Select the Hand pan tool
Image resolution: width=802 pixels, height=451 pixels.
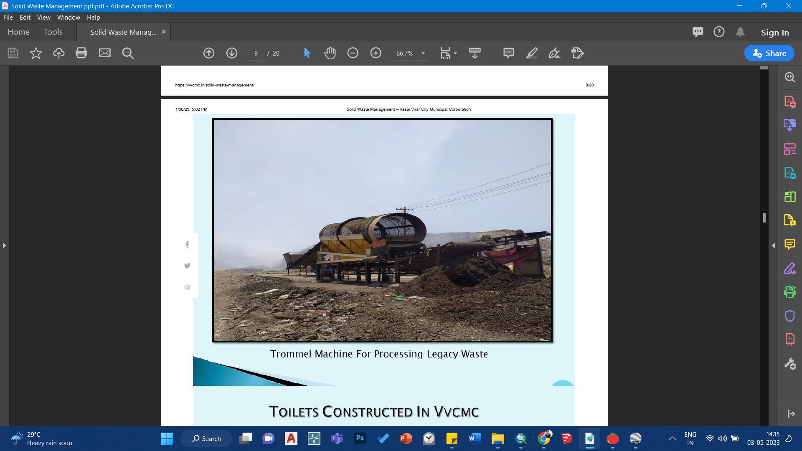tap(330, 53)
